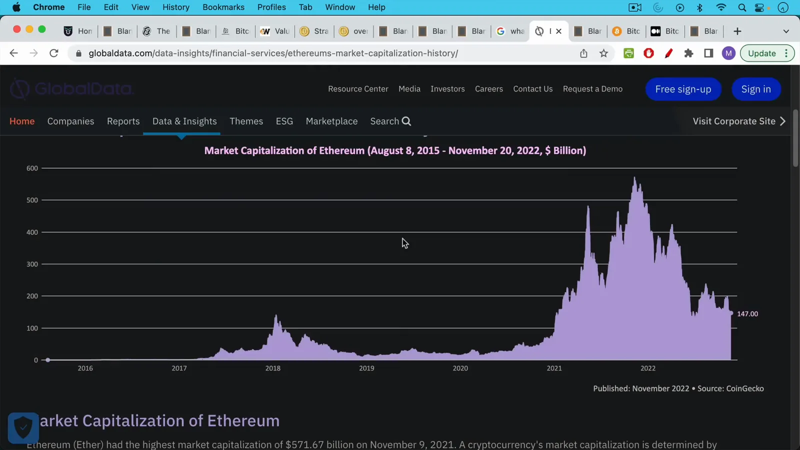Click the Free sign-up button
Viewport: 800px width, 450px height.
[x=683, y=89]
